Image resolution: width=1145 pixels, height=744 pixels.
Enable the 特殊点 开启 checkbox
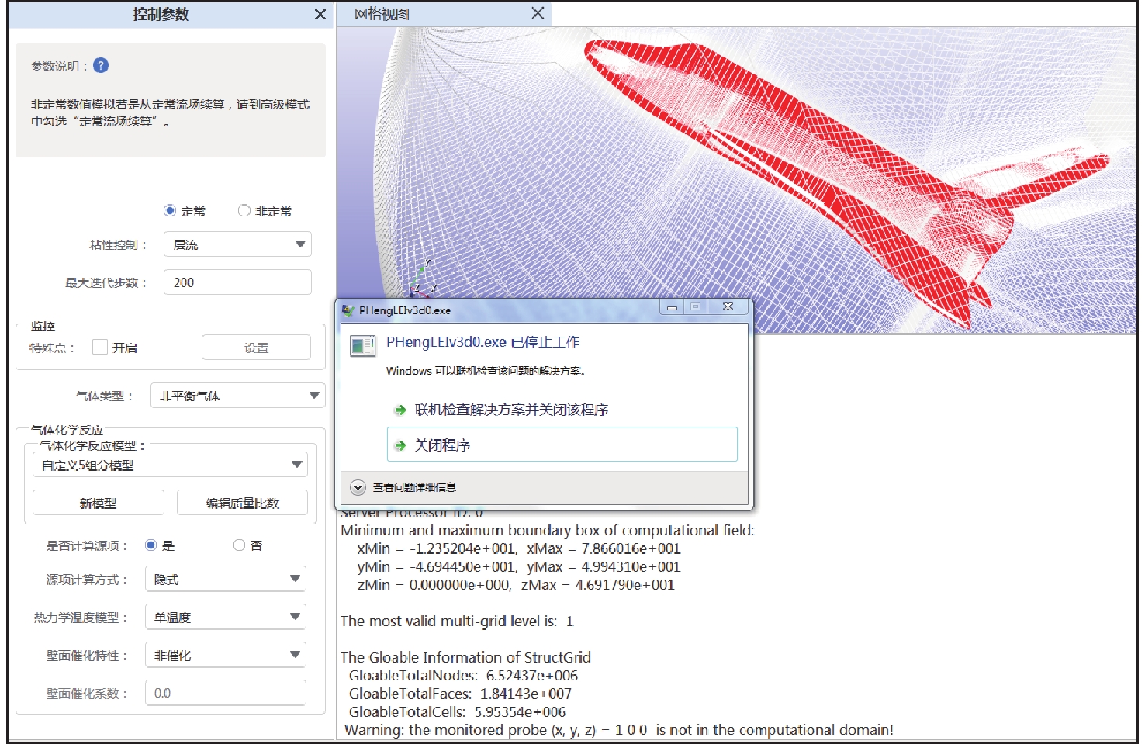tap(100, 348)
